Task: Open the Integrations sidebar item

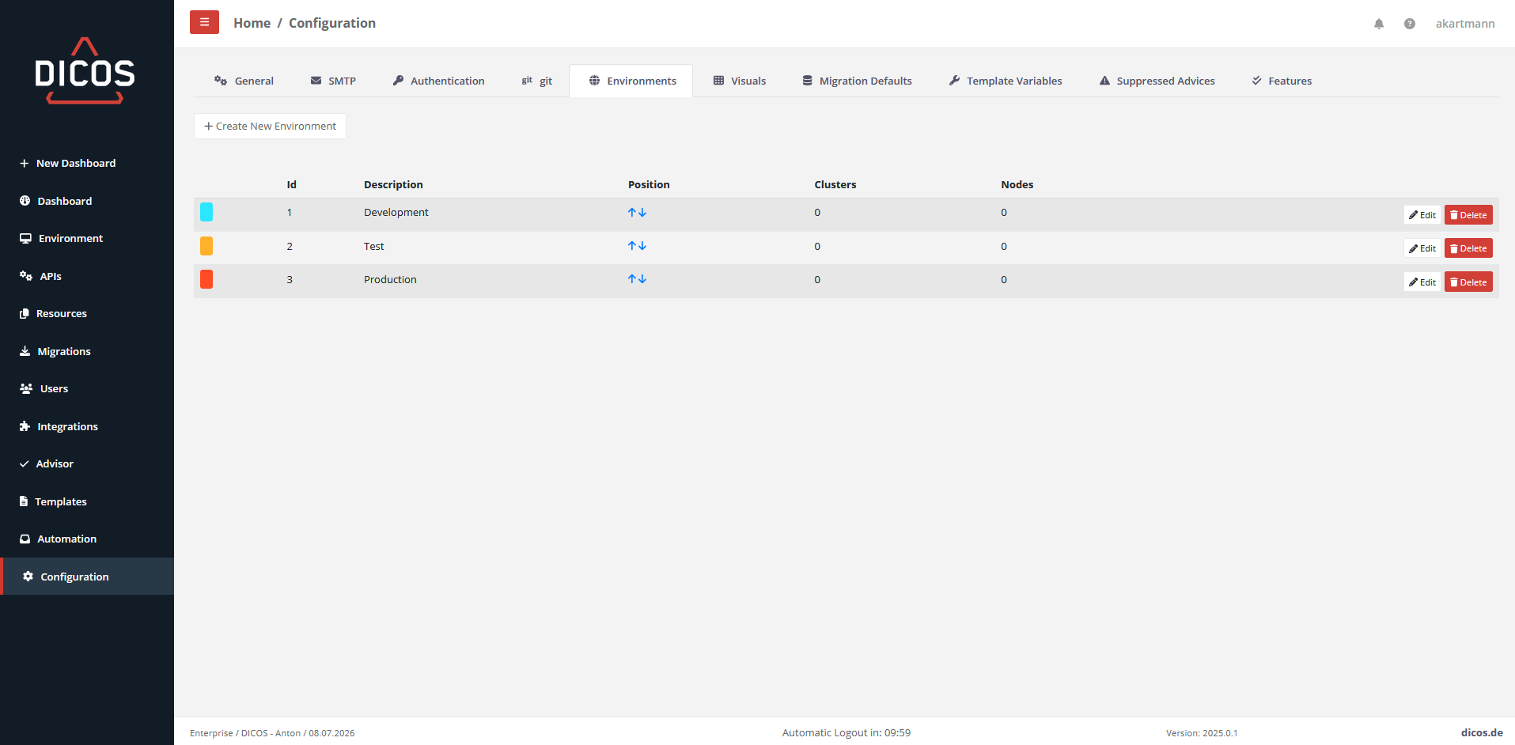Action: pos(67,426)
